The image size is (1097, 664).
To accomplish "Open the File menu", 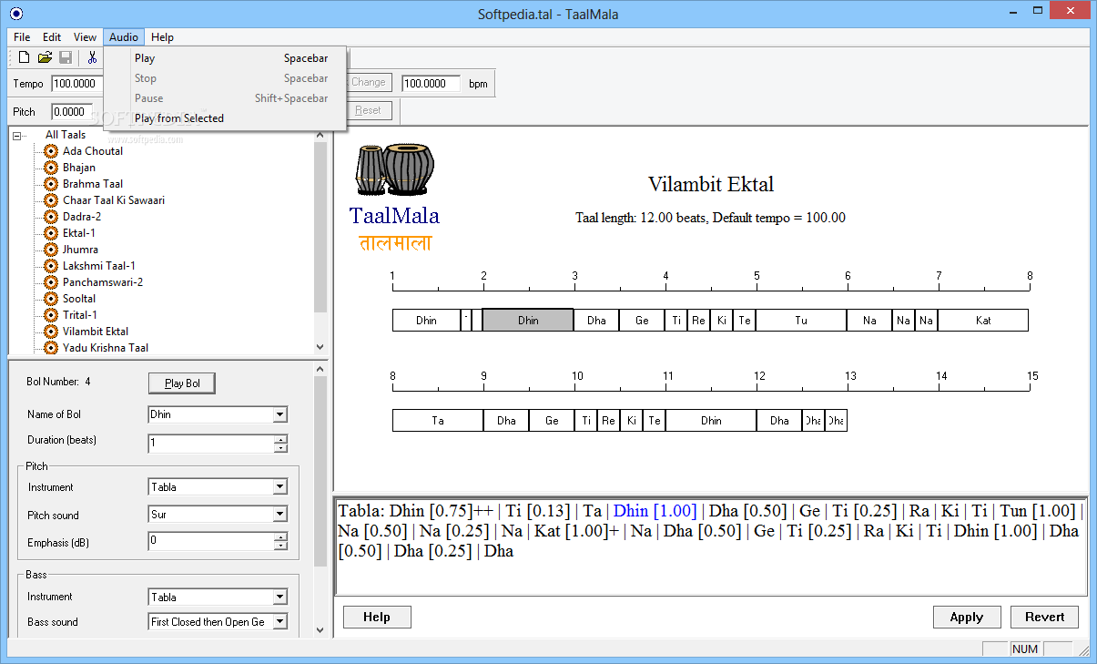I will 22,37.
